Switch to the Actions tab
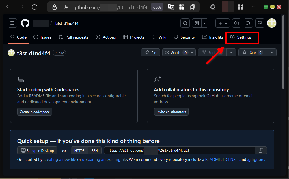289x179 pixels. tap(106, 37)
